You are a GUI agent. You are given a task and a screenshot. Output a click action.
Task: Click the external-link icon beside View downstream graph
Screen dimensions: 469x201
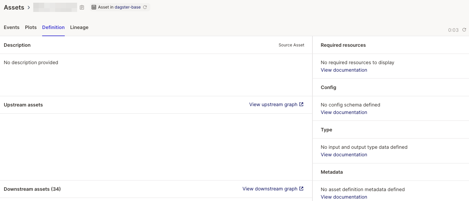point(301,188)
